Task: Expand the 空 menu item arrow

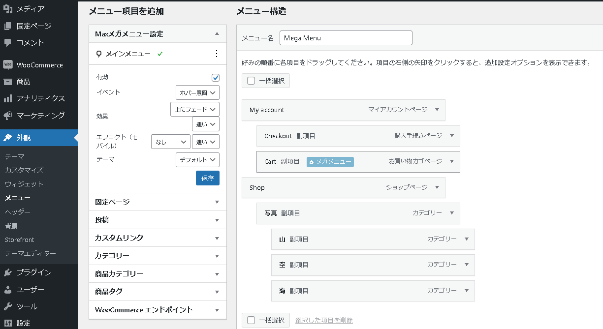Action: (467, 265)
